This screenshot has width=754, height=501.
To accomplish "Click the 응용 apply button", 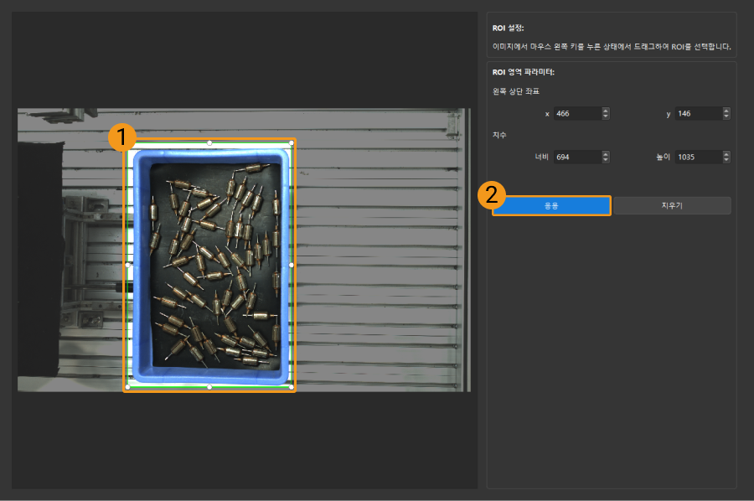I will tap(551, 205).
